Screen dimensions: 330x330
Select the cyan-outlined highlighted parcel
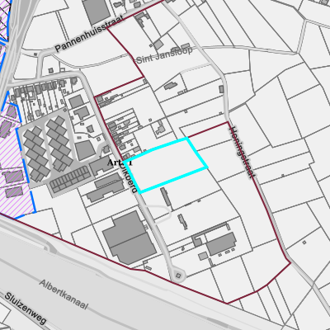pos(166,165)
